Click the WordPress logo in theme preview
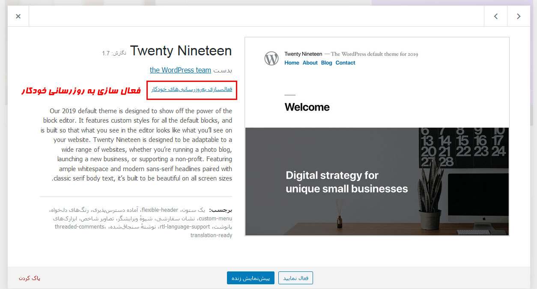Screen dimensions: 537x289 [x=271, y=58]
